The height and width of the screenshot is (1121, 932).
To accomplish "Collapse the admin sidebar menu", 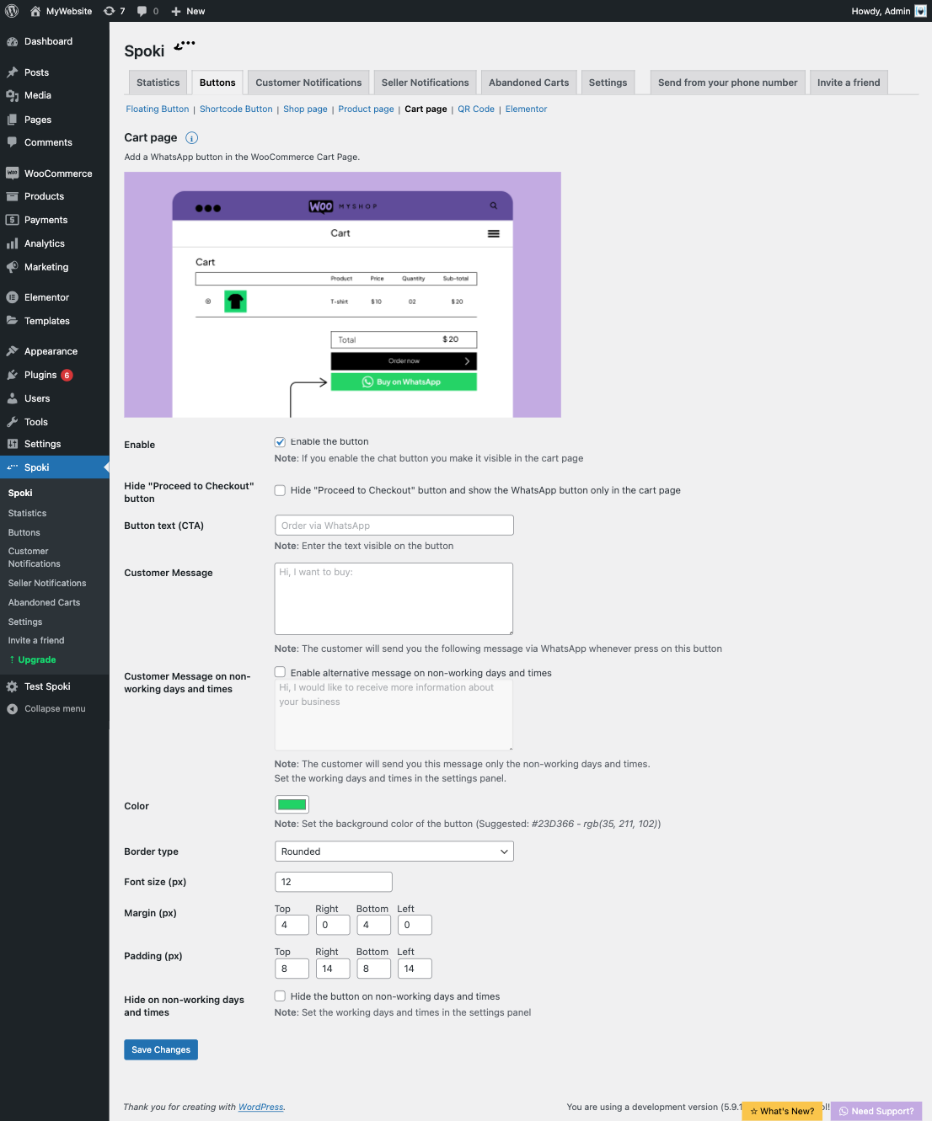I will [55, 708].
